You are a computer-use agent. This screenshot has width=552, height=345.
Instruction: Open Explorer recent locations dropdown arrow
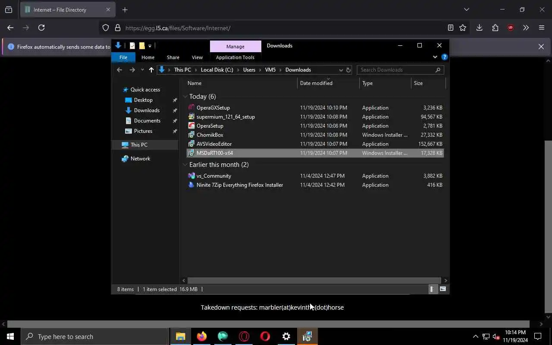pyautogui.click(x=142, y=70)
